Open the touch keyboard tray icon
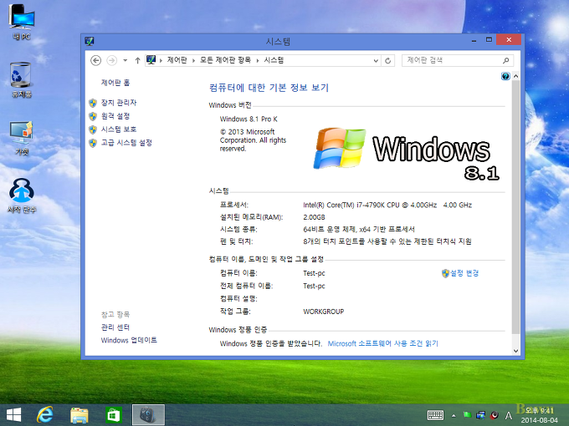Viewport: 569px width, 426px height. click(x=435, y=415)
